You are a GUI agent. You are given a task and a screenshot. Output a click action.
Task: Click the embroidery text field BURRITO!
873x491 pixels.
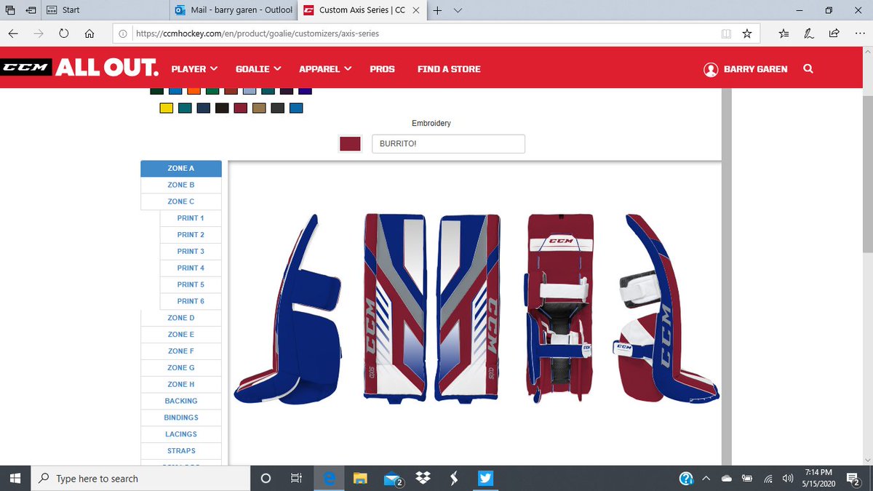pyautogui.click(x=448, y=144)
